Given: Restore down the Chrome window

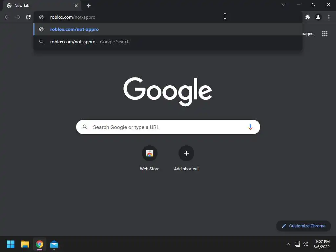Looking at the screenshot, I should point(313,5).
